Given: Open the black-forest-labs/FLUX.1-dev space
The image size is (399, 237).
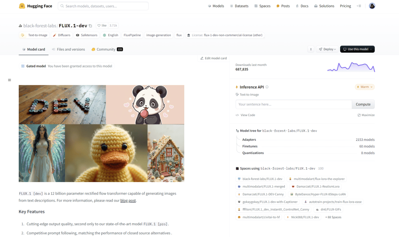Looking at the screenshot, I should click(260, 179).
